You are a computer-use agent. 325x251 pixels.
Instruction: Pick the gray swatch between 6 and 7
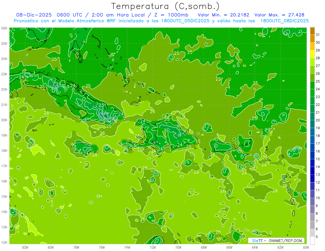(312, 225)
